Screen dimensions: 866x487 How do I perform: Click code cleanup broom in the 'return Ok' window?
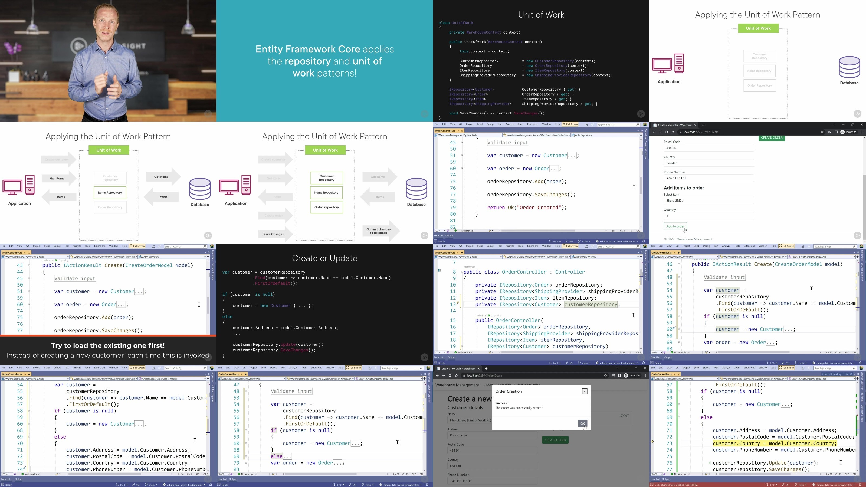(x=490, y=231)
